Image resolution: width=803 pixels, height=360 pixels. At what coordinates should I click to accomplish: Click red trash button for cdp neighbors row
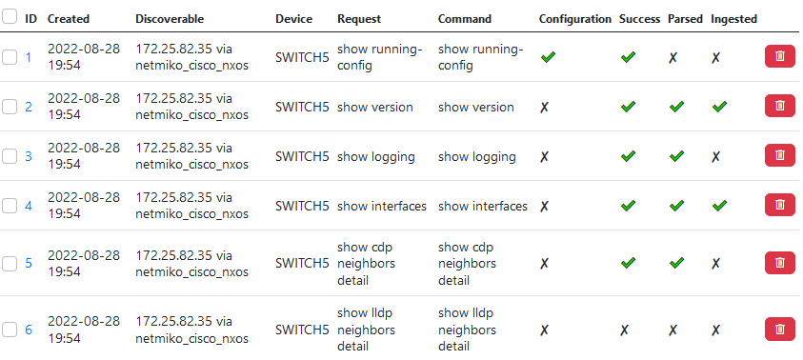(779, 263)
